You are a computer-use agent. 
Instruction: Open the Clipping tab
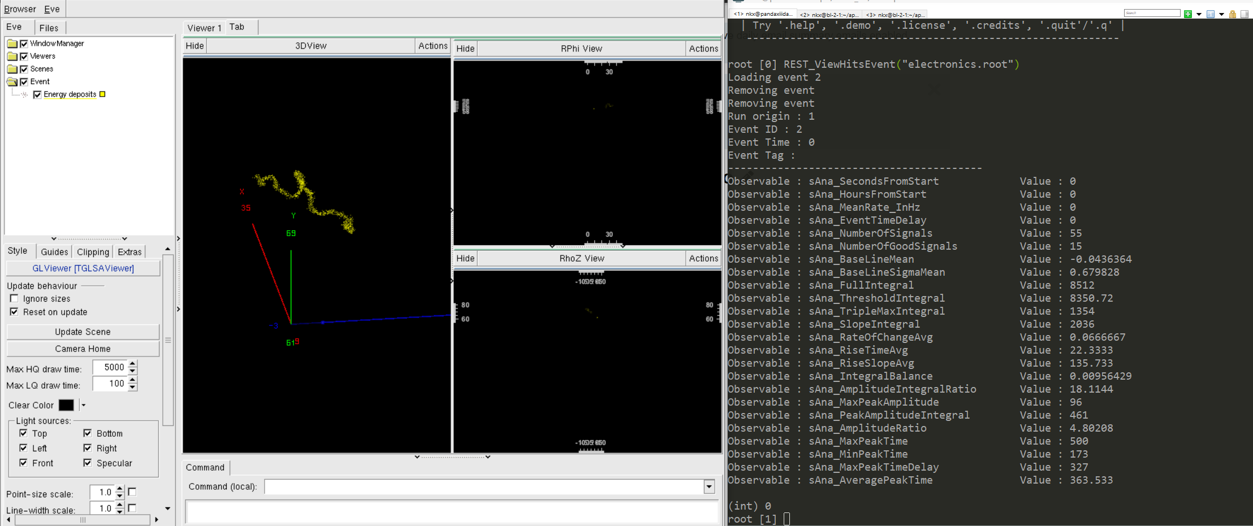[93, 252]
